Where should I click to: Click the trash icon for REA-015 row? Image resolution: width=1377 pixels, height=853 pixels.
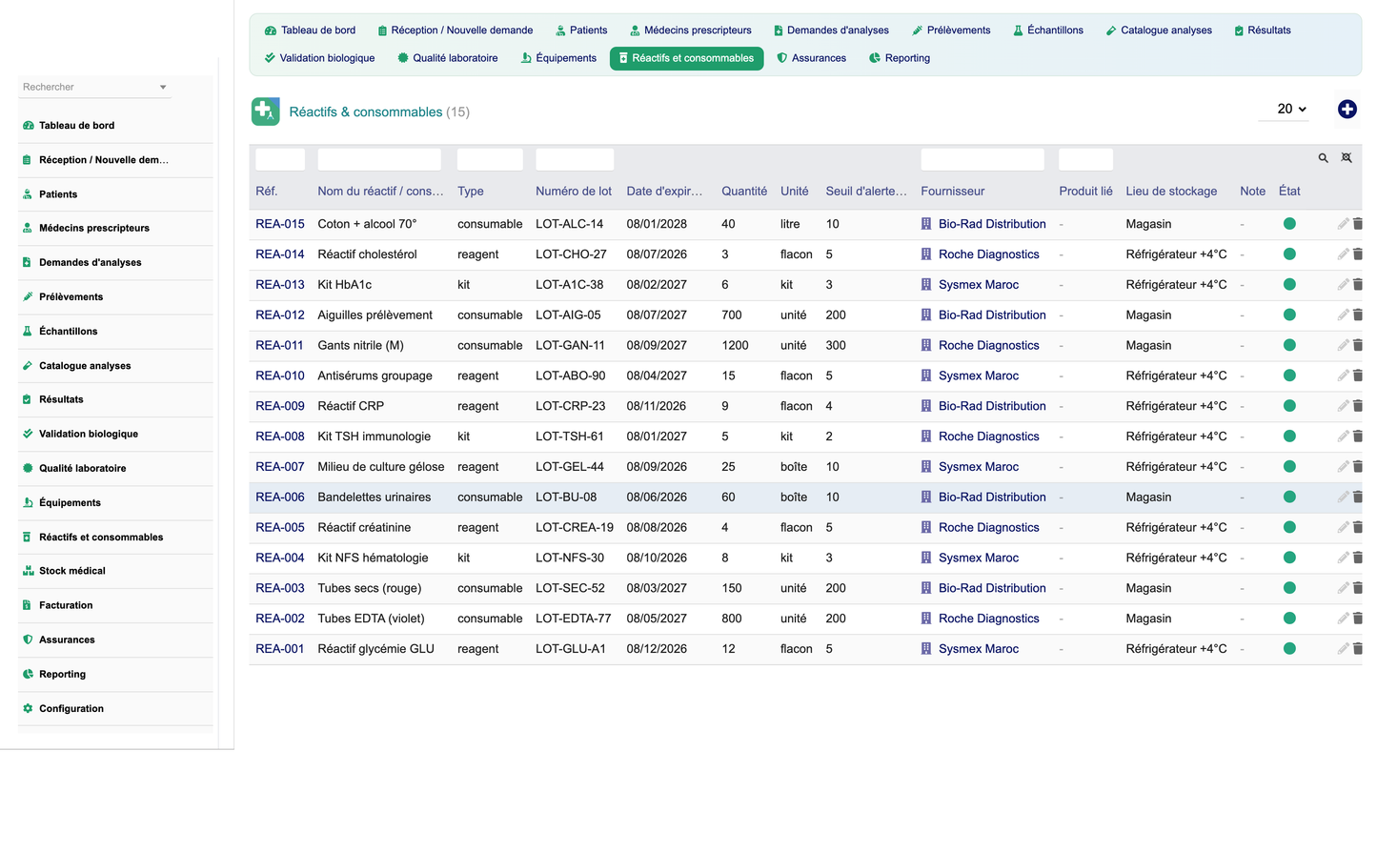pos(1358,224)
